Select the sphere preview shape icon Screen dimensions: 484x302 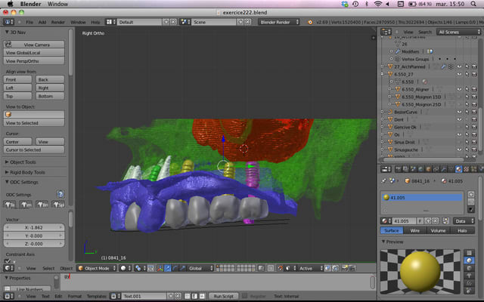point(470,260)
